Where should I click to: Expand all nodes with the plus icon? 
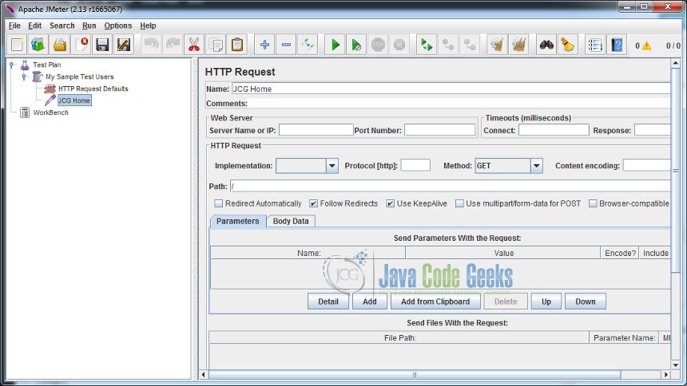point(264,45)
